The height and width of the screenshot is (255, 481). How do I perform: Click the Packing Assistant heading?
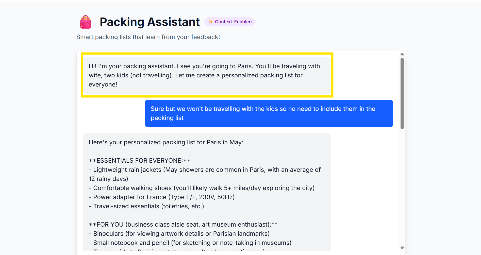tap(150, 22)
